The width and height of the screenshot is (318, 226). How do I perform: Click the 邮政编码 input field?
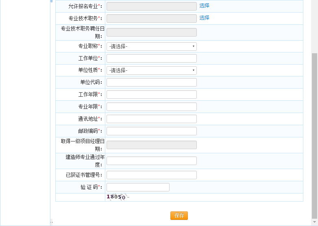point(151,131)
